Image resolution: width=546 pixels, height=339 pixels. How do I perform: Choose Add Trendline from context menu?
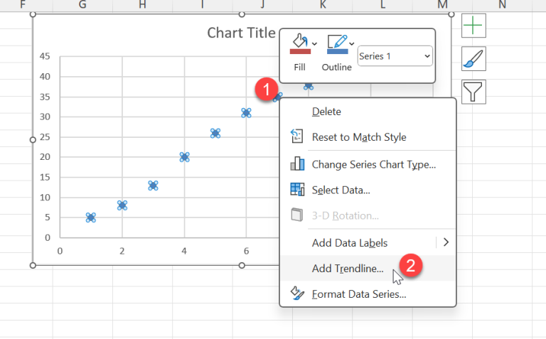click(x=348, y=269)
